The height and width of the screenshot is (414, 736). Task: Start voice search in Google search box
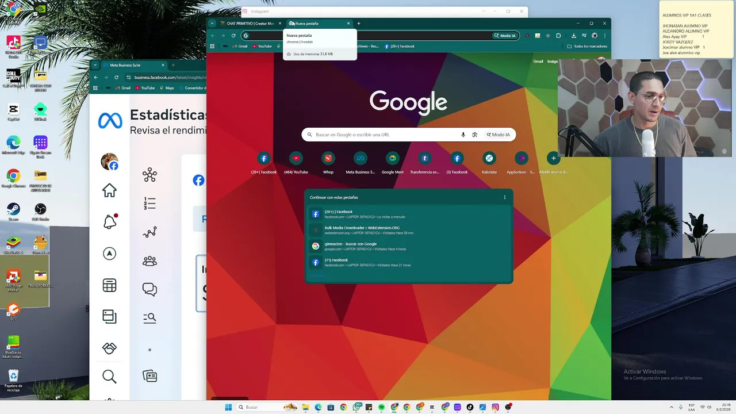coord(463,135)
